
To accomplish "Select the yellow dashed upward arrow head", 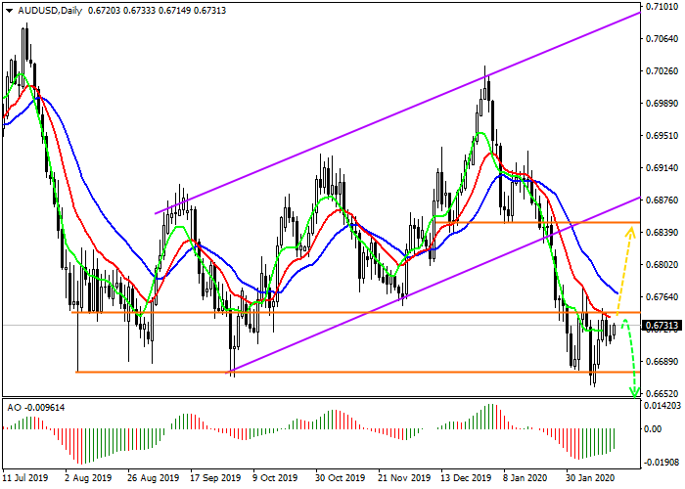I will 631,231.
